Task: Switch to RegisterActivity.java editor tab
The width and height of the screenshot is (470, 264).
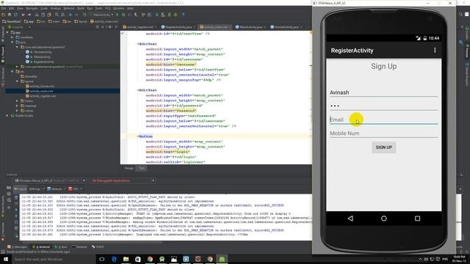Action: tap(178, 27)
